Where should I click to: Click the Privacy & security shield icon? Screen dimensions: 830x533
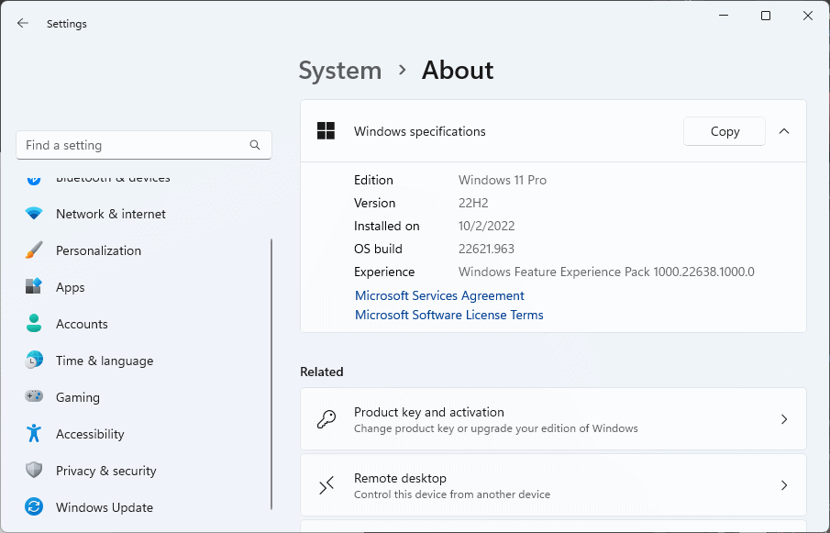pos(34,471)
